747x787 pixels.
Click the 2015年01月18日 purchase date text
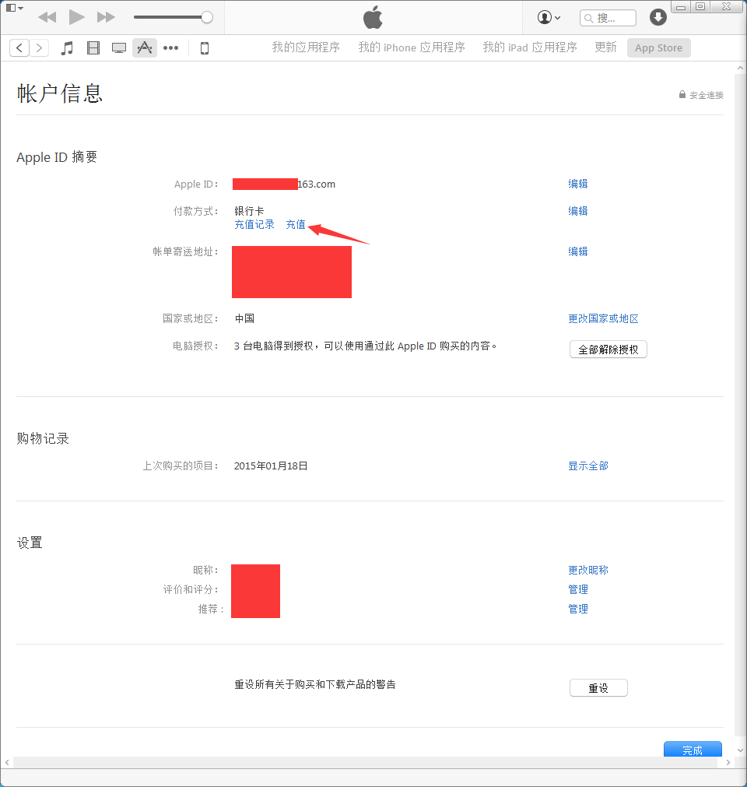[x=271, y=466]
